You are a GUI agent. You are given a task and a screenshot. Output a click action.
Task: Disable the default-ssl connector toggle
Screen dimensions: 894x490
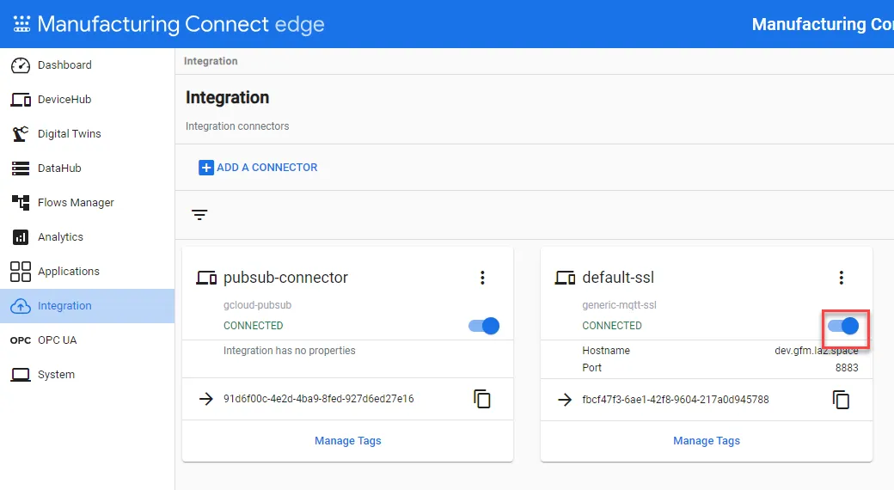(x=843, y=326)
